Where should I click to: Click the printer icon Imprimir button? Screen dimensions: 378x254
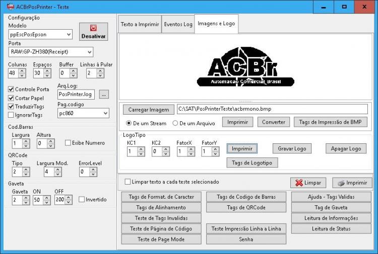[x=352, y=183]
